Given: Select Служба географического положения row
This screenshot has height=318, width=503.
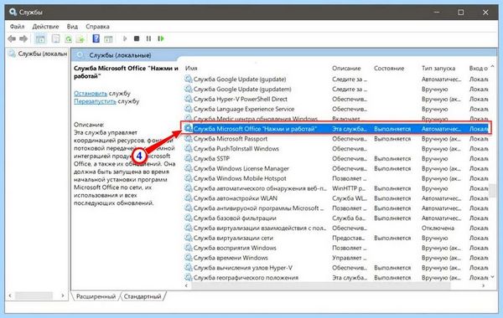Looking at the screenshot, I should 336,278.
